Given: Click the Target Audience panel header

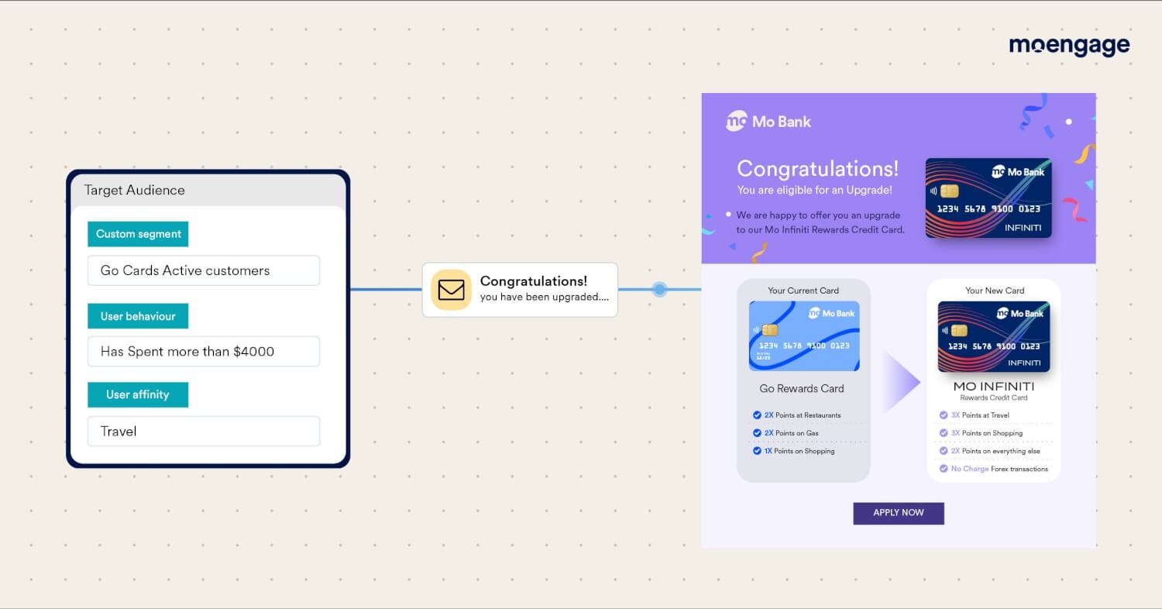Looking at the screenshot, I should [208, 191].
